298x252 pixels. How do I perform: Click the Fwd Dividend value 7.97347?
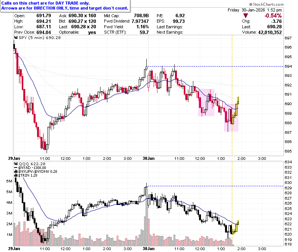[x=140, y=21]
